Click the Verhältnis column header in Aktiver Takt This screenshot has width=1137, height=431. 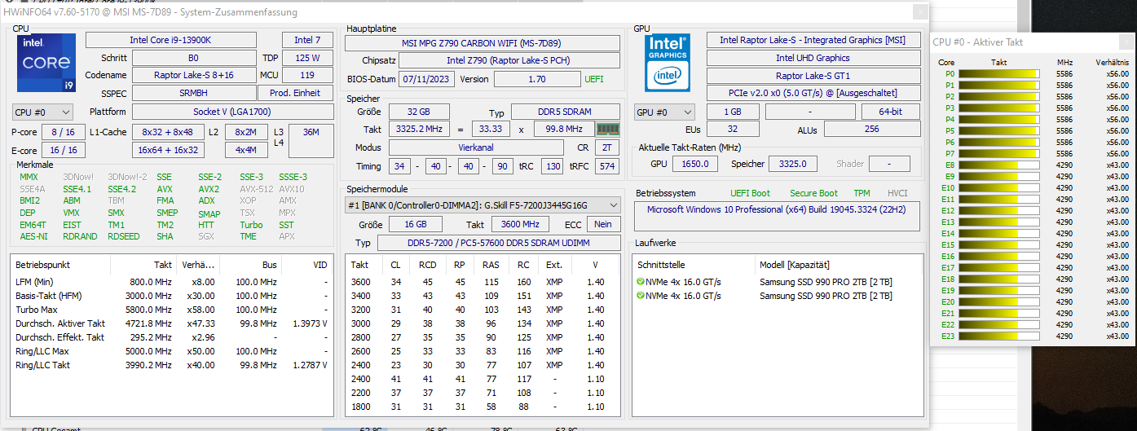click(x=1112, y=62)
